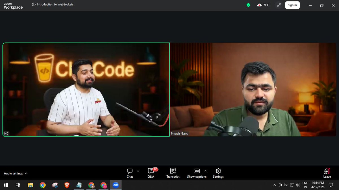Click the Sign in button
The width and height of the screenshot is (339, 190).
[x=292, y=5]
